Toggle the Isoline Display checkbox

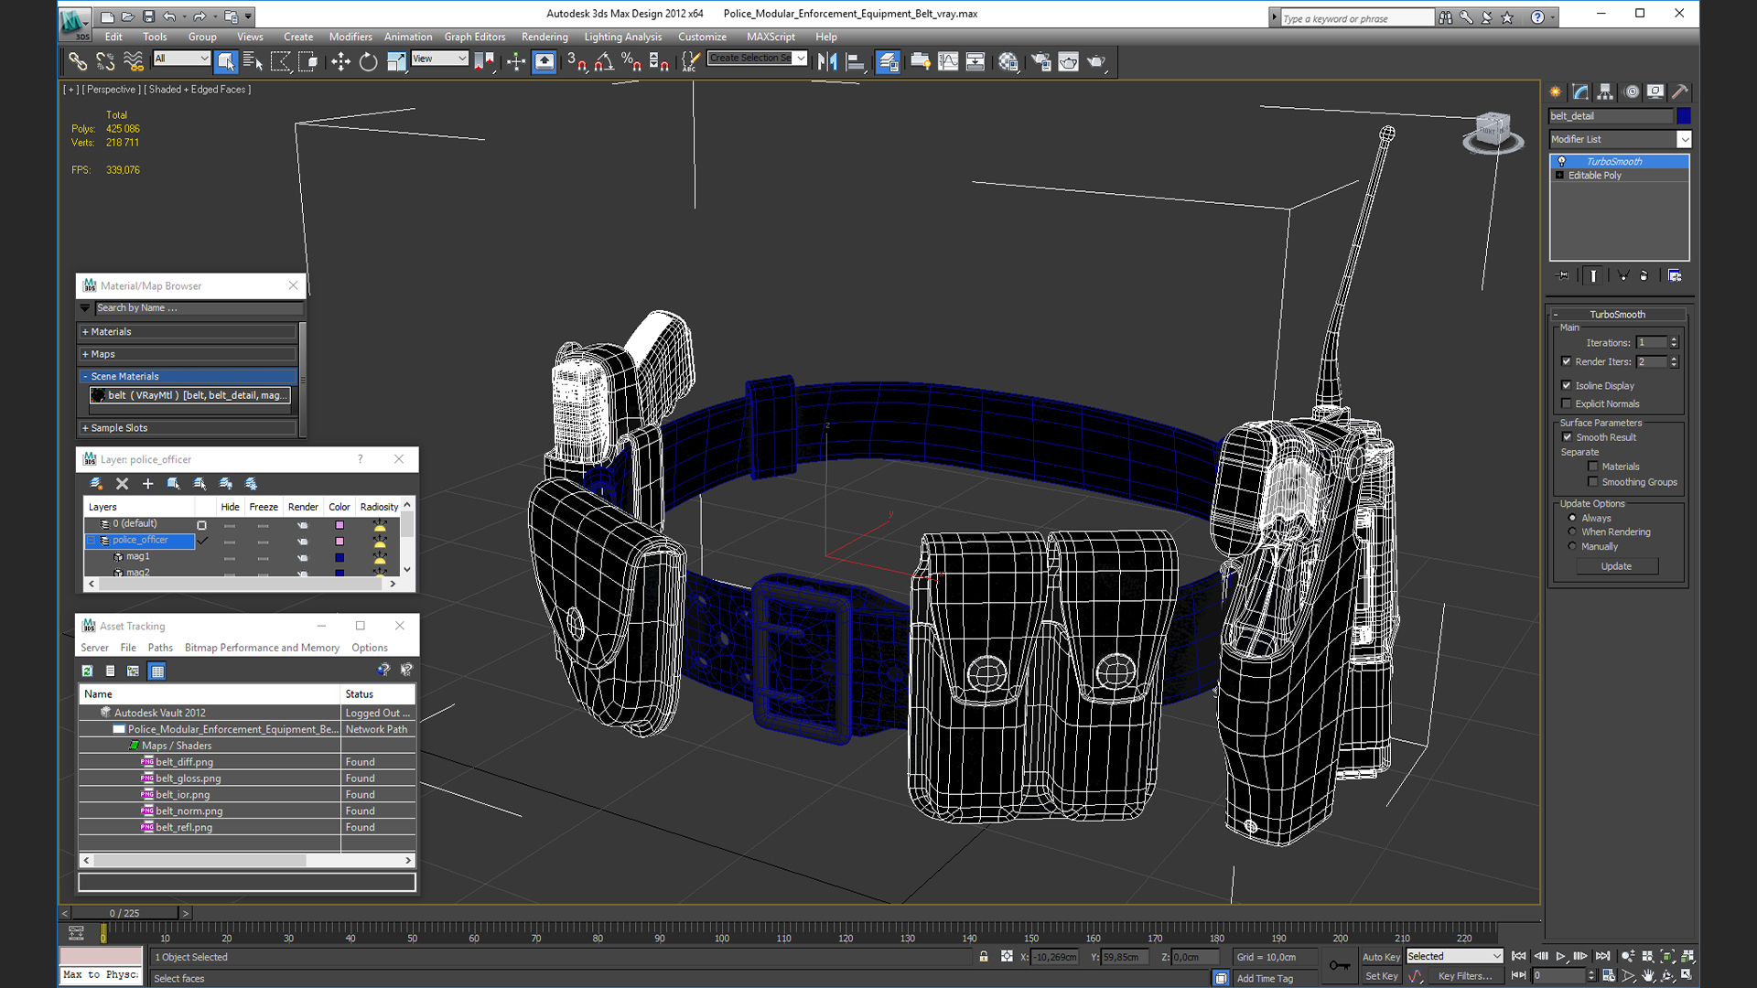[1567, 385]
